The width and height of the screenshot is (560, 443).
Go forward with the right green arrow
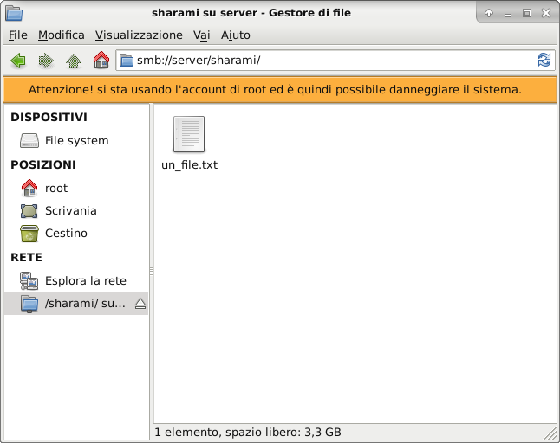pyautogui.click(x=46, y=61)
